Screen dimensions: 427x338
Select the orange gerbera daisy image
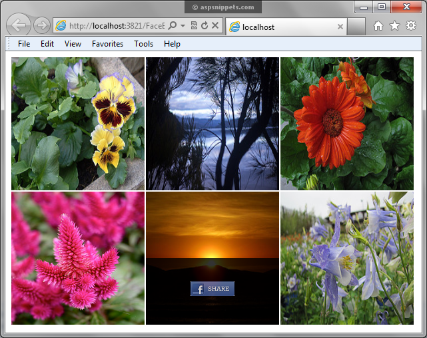pos(347,124)
